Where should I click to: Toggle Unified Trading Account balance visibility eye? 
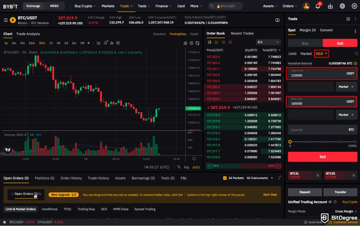click(330, 202)
